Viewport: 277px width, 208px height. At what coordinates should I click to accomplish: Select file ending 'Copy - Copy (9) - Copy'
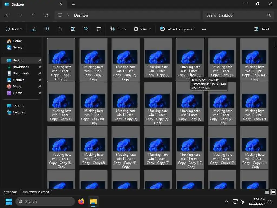126,148
